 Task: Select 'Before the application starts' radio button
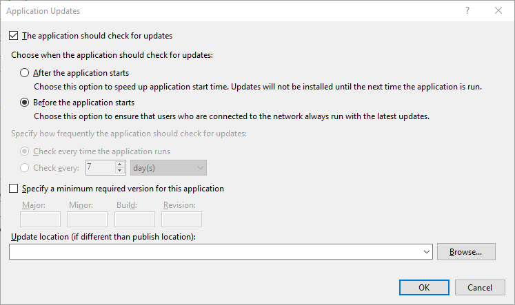(25, 103)
